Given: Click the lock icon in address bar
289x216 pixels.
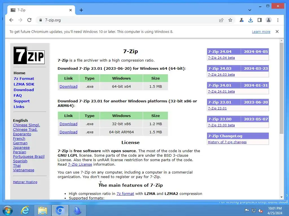Looking at the screenshot, I should pyautogui.click(x=41, y=20).
